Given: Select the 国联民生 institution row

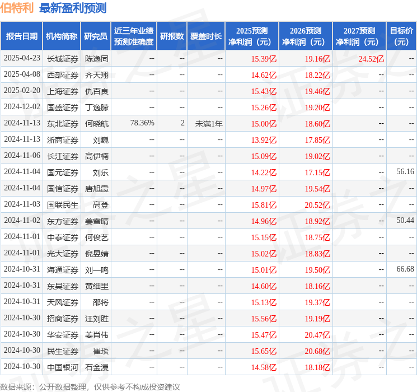Looking at the screenshot, I should [x=63, y=204].
